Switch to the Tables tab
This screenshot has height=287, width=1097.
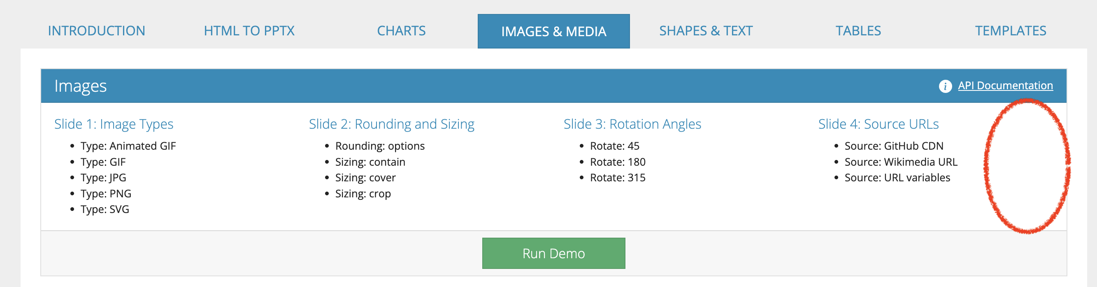858,31
